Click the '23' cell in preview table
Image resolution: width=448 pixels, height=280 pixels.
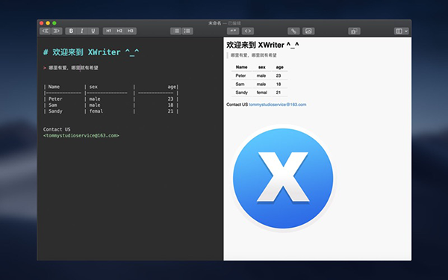coord(279,75)
